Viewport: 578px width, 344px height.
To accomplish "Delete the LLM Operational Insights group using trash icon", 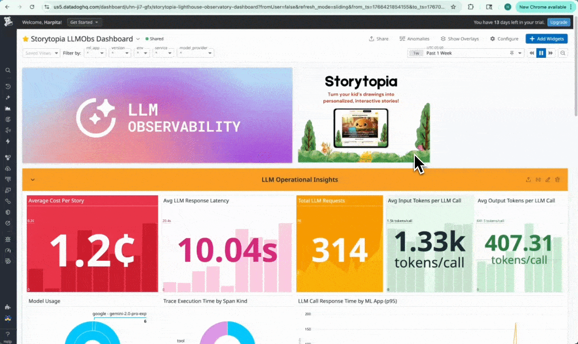I will [557, 179].
